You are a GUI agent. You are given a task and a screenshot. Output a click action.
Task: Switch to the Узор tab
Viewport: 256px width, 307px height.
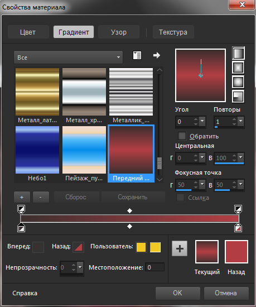(119, 32)
